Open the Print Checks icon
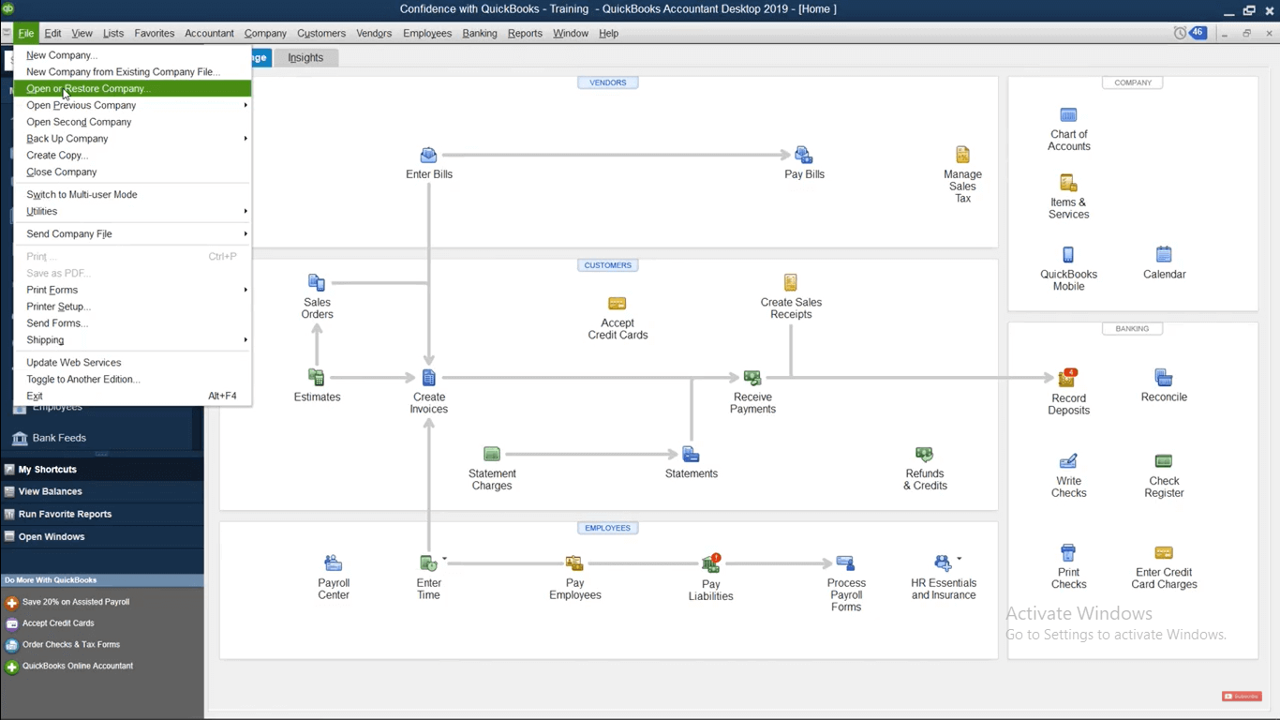 coord(1068,552)
